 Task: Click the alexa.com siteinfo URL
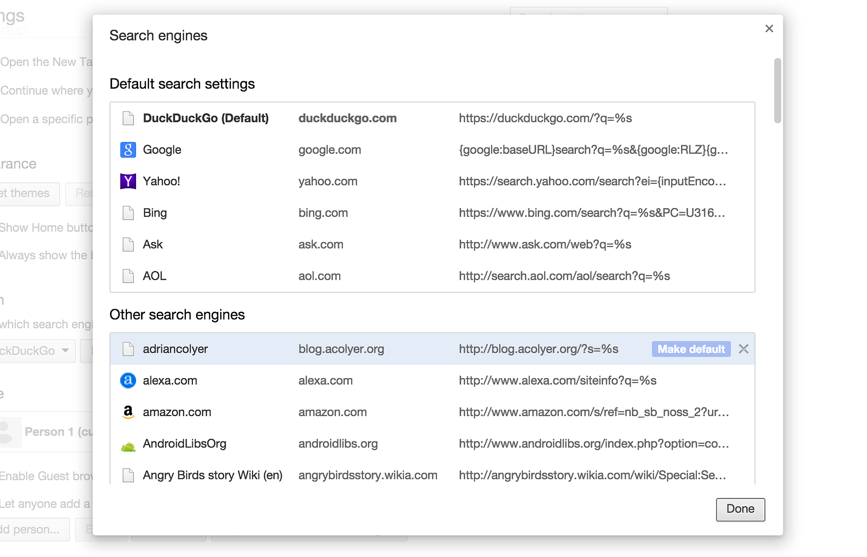click(558, 380)
